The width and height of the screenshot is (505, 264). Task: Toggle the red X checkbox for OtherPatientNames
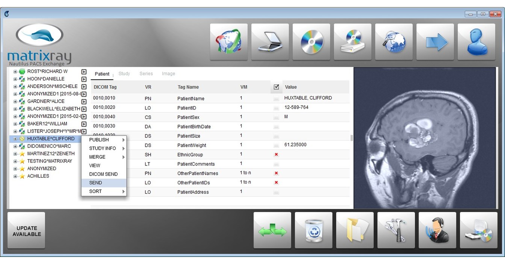276,173
